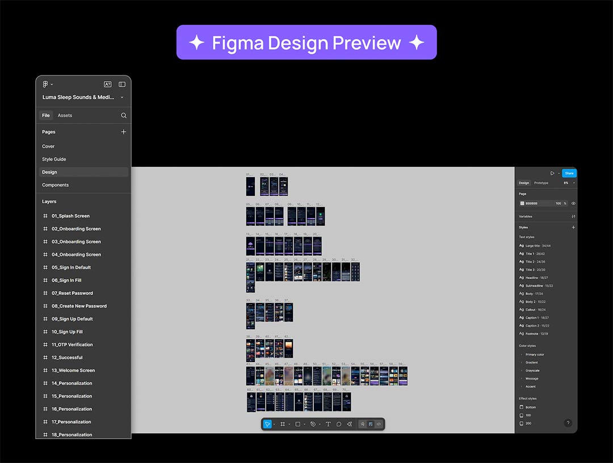This screenshot has height=463, width=613.
Task: Open the Figma main menu dropdown
Action: tap(48, 84)
